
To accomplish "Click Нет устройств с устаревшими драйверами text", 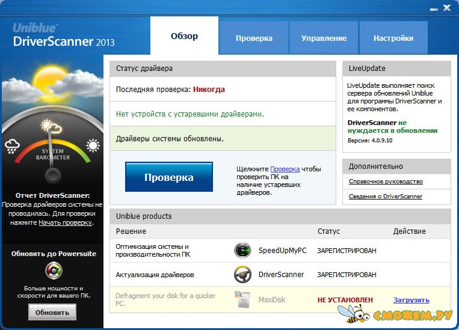I will (x=190, y=114).
